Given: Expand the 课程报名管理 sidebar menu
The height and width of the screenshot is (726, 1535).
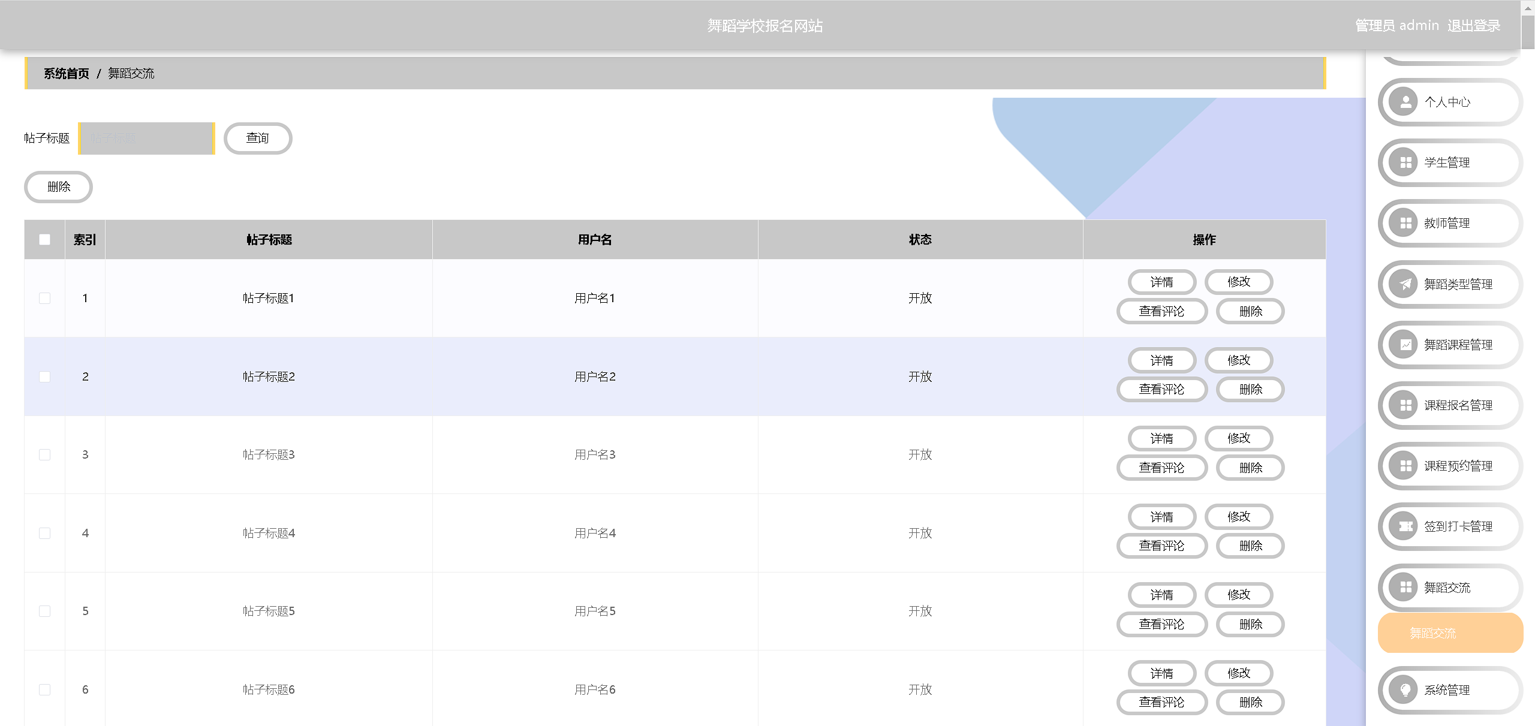Looking at the screenshot, I should [1457, 405].
